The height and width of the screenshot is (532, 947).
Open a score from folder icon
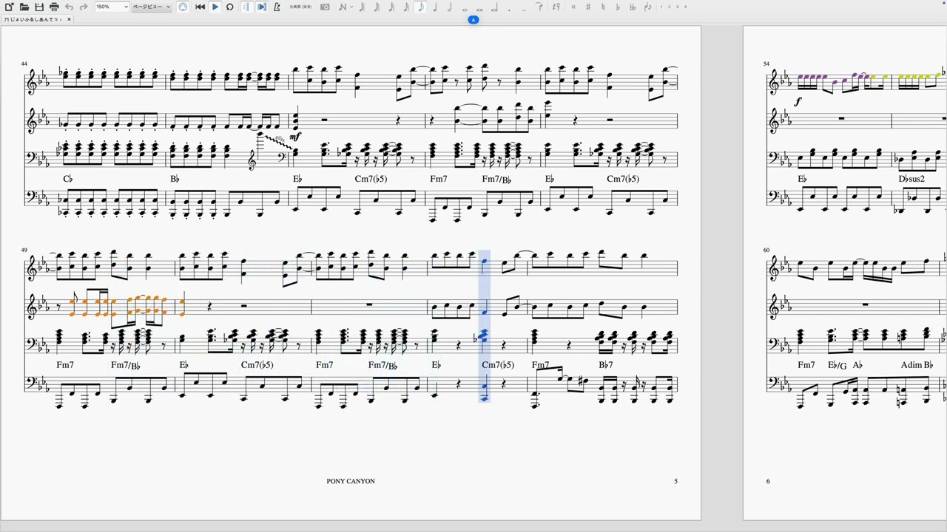(24, 7)
